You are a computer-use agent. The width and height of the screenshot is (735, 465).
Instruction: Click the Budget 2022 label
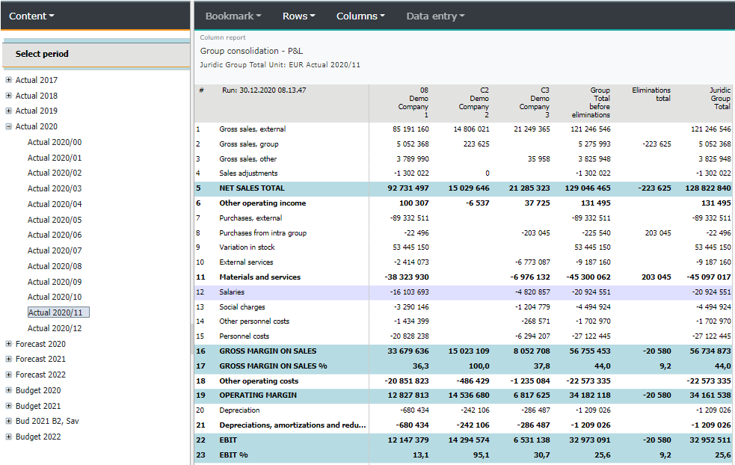click(38, 437)
